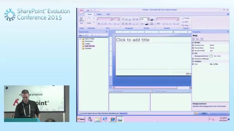The height and width of the screenshot is (131, 234).
Task: Expand the Built-in Fields tree node
Action: coord(80,39)
